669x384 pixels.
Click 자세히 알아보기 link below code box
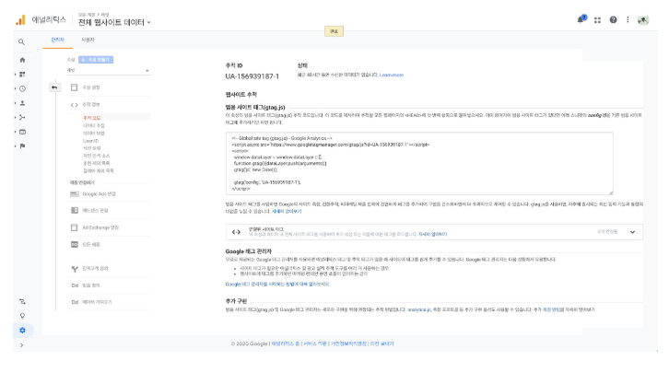click(287, 212)
